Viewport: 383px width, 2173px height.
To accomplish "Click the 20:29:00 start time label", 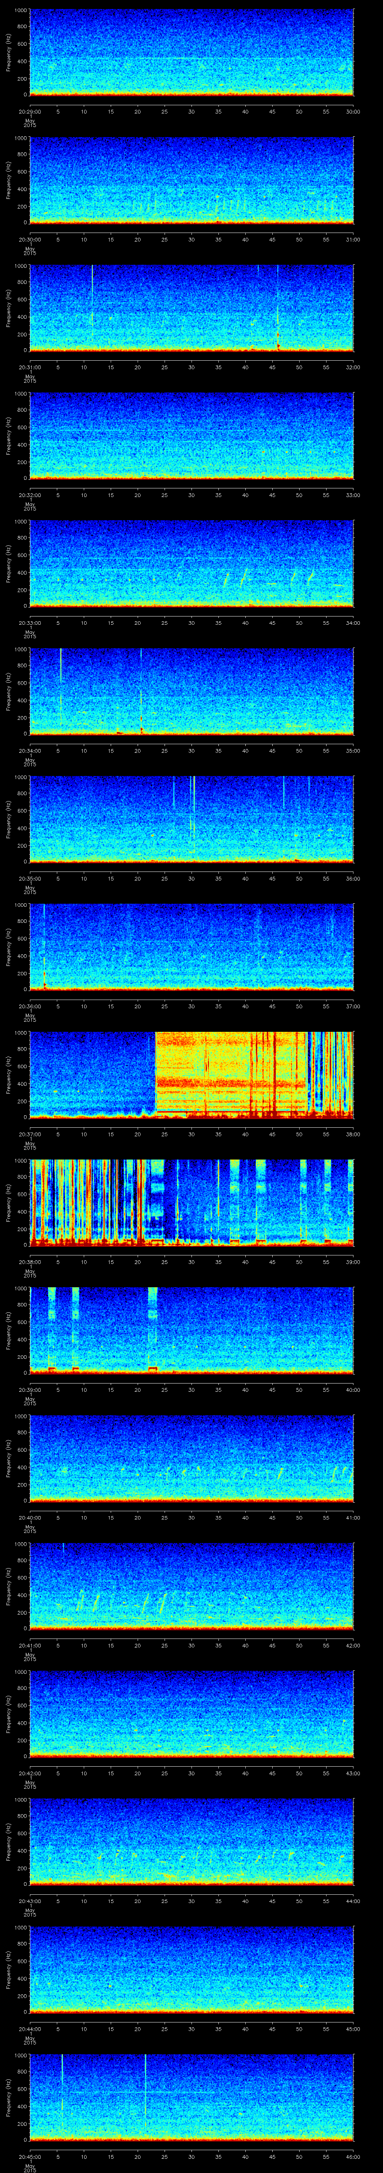I will (30, 111).
